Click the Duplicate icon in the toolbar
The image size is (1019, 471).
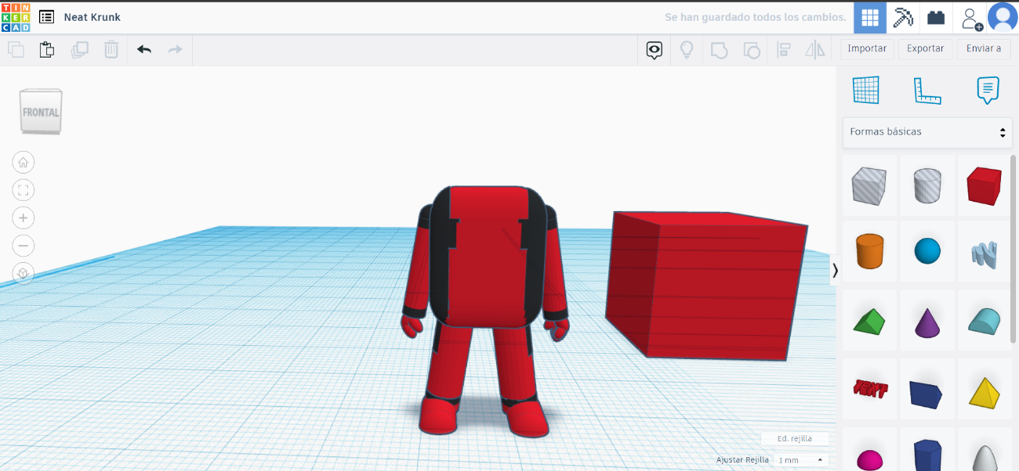coord(79,49)
